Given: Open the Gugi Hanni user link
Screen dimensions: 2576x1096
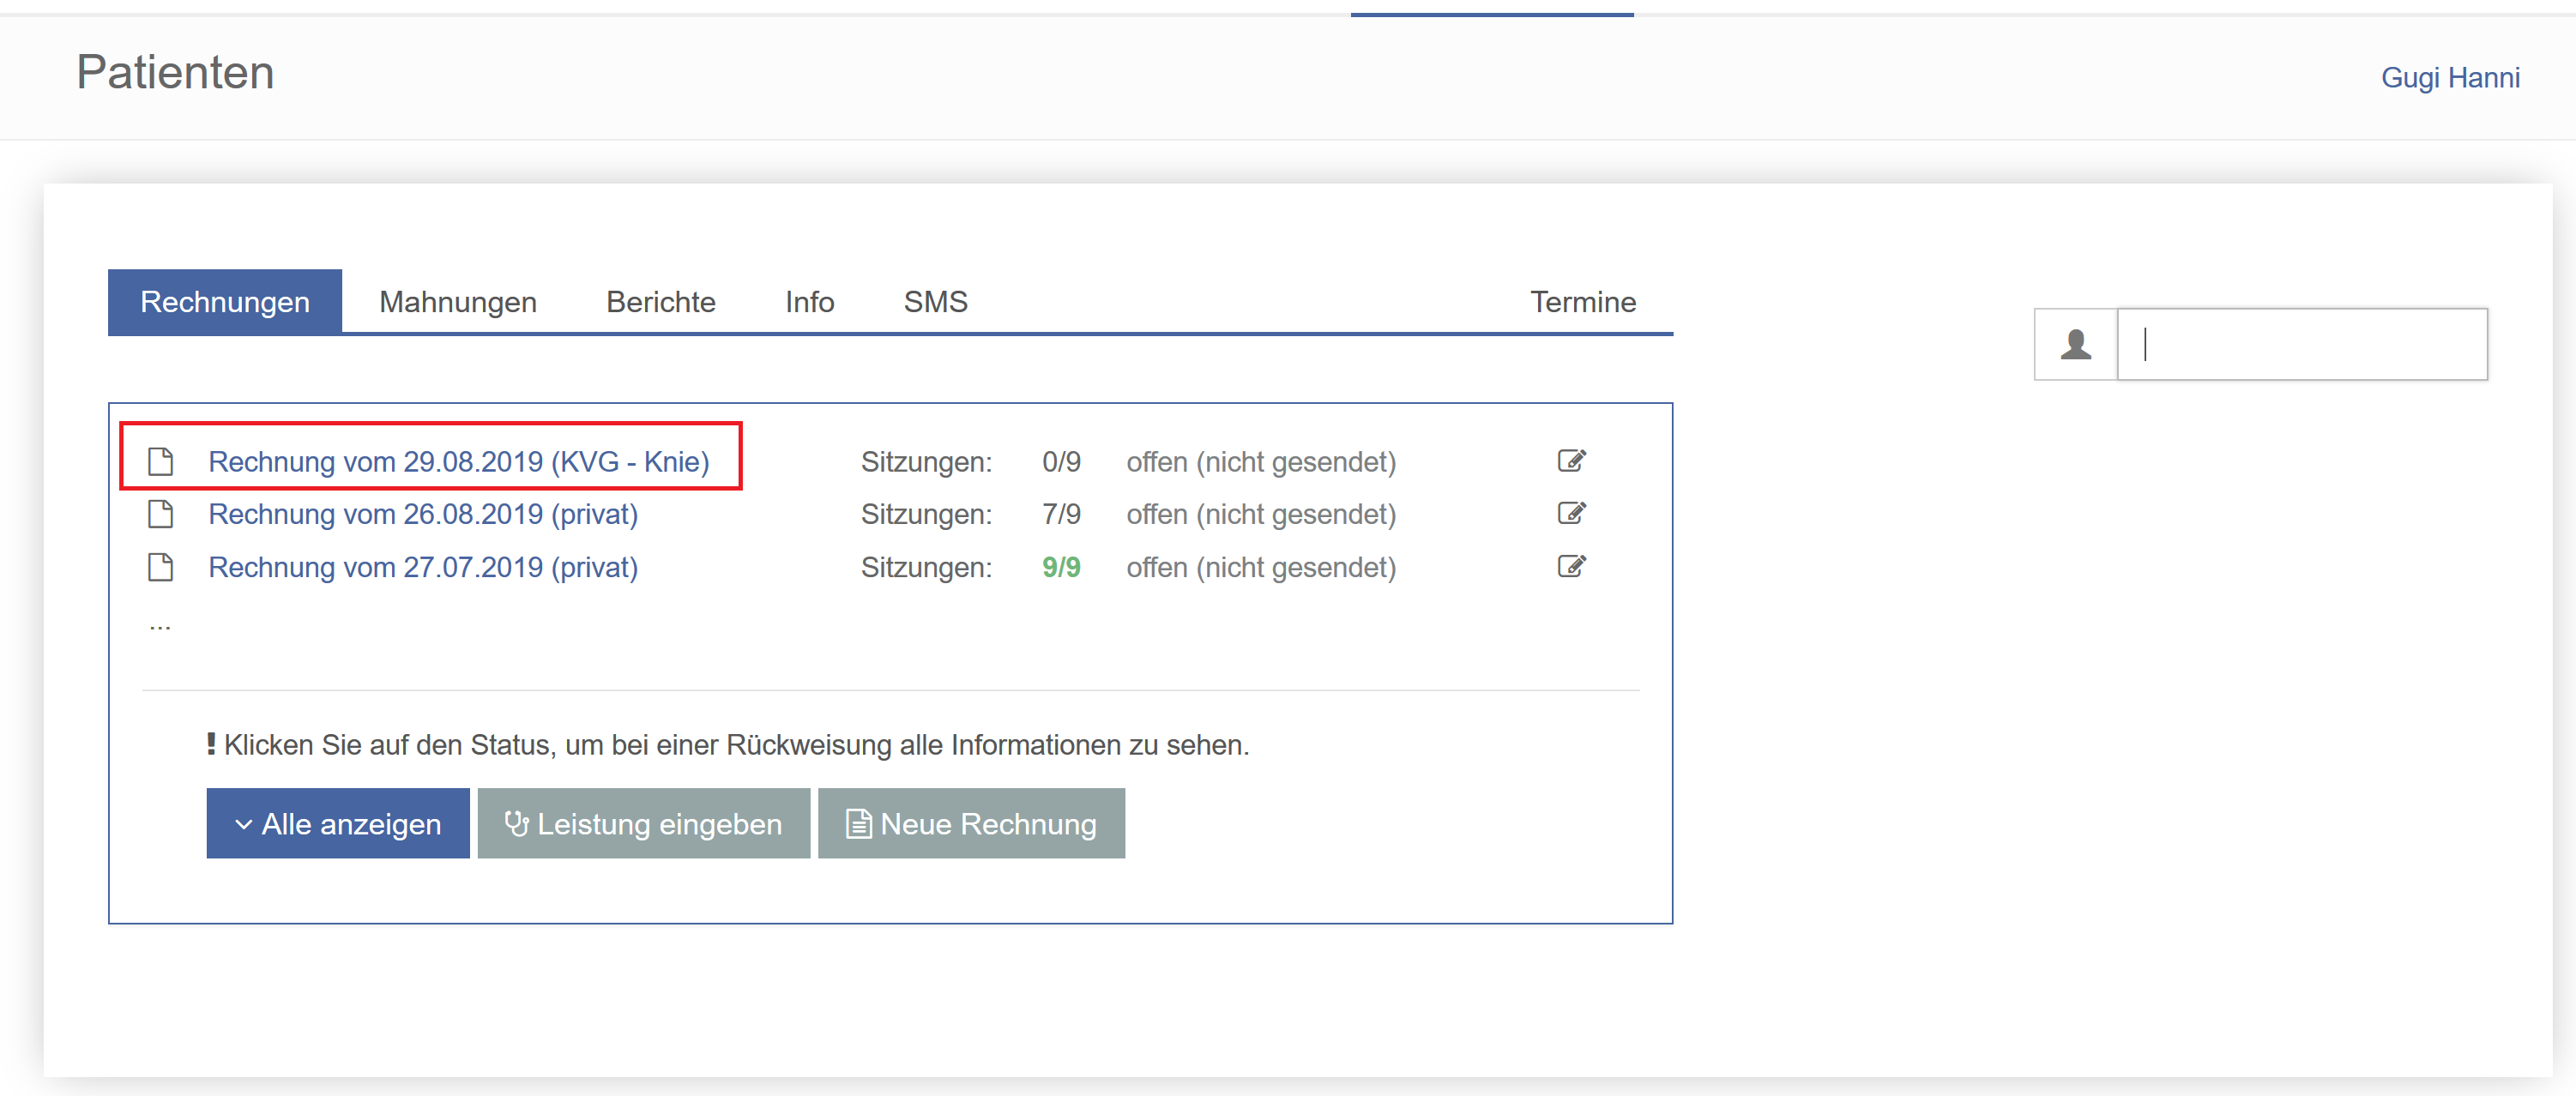Looking at the screenshot, I should 2450,77.
